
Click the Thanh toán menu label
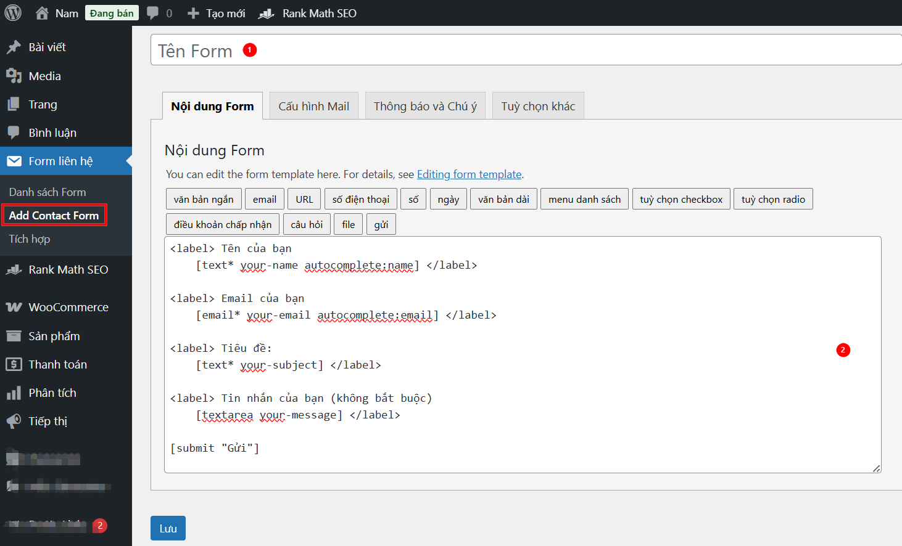[58, 364]
